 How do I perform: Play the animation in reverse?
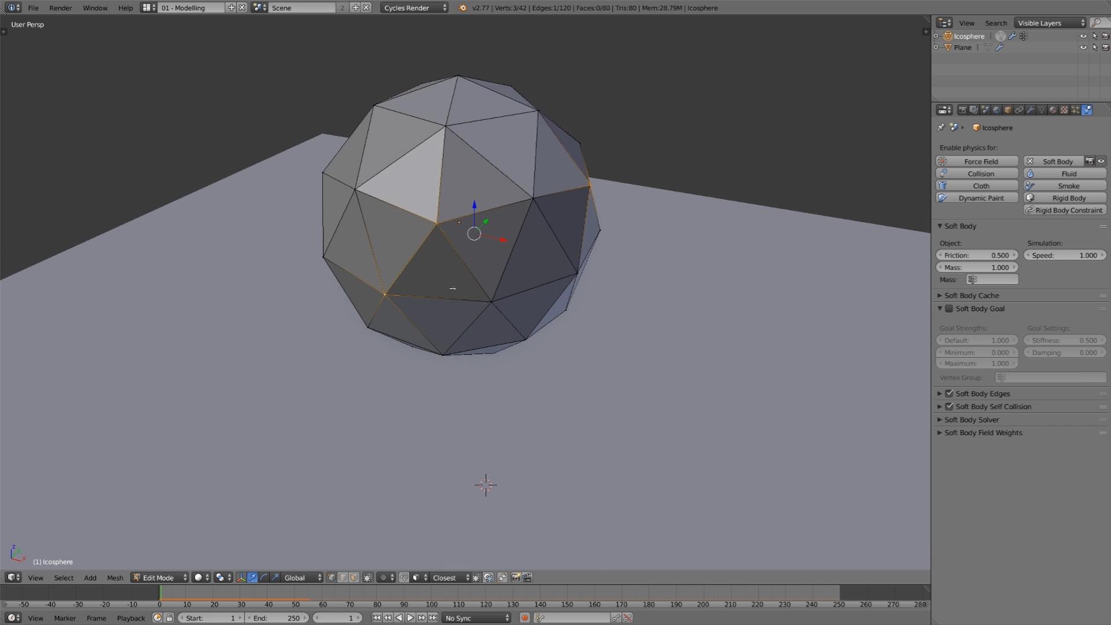[399, 618]
